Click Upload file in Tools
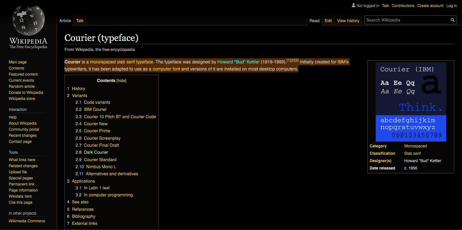The height and width of the screenshot is (230, 462). click(x=18, y=172)
